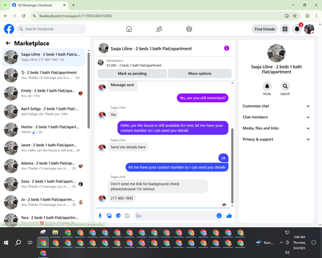Send a voice clip using the microphone icon
Screen dimensions: 322x258
pos(100,215)
